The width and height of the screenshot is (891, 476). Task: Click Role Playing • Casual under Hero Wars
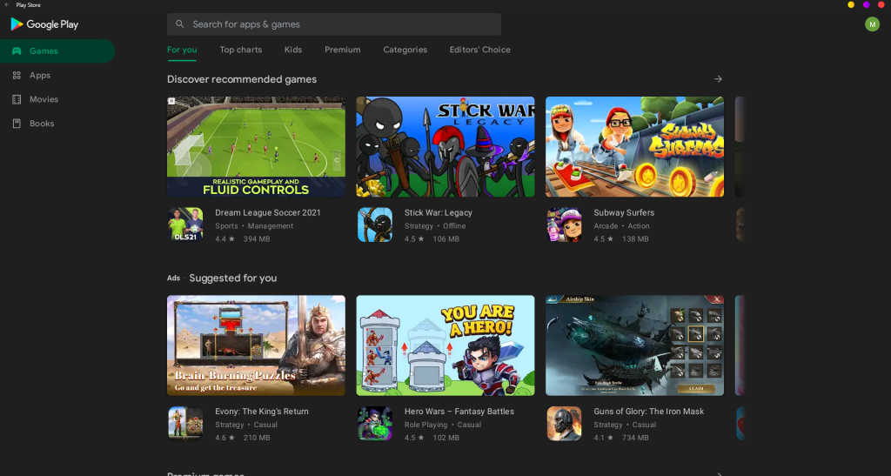tap(443, 425)
